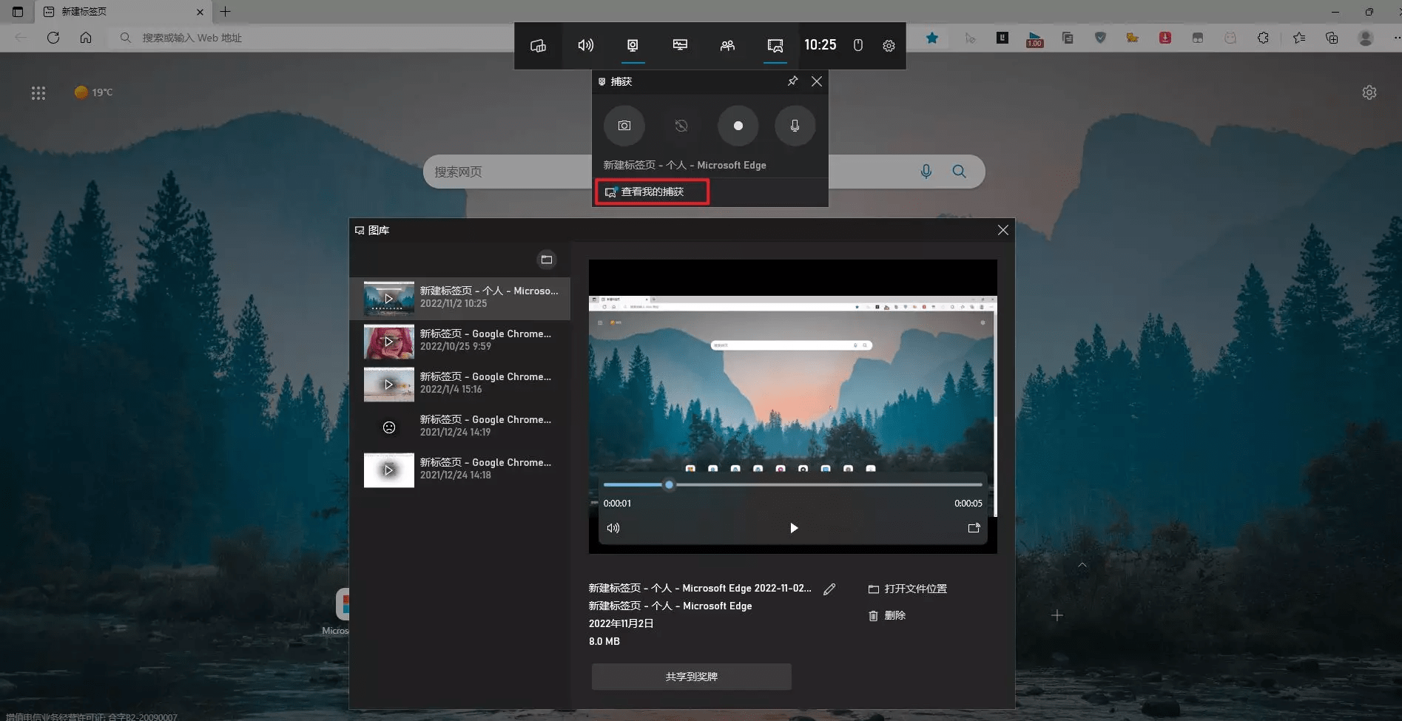Click the black square L extension icon
Image resolution: width=1402 pixels, height=721 pixels.
(x=1002, y=38)
